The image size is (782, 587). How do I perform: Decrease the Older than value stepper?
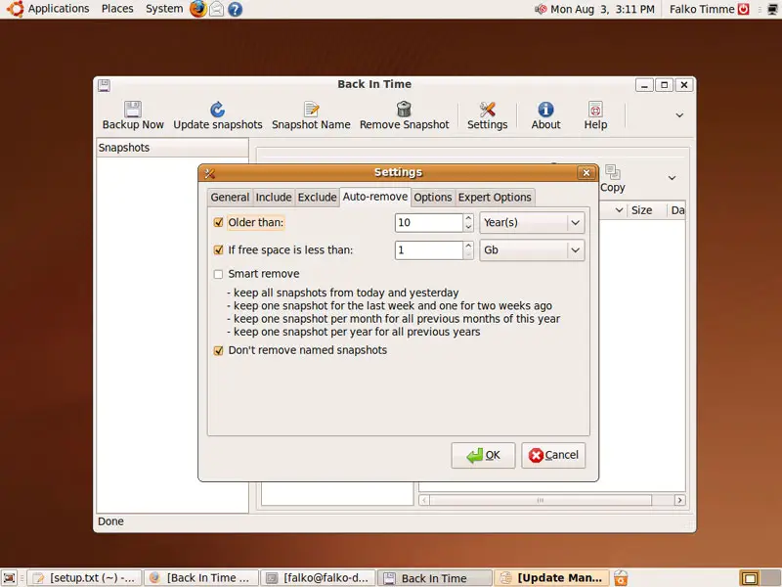coord(468,227)
